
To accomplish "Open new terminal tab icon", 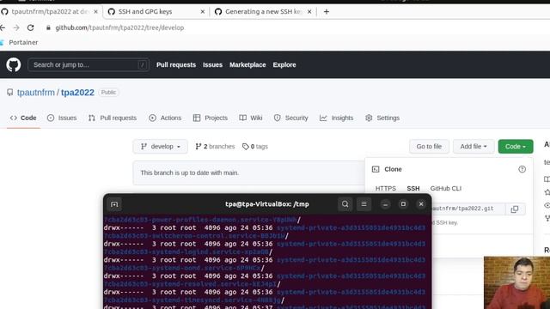I will 114,204.
